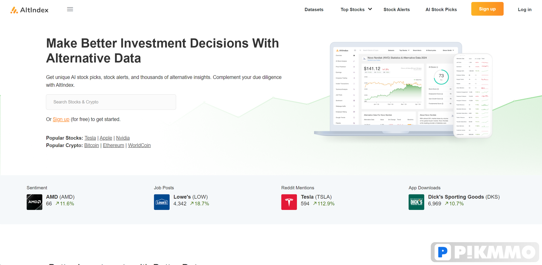
Task: Click the AltIndex logo
Action: (29, 10)
